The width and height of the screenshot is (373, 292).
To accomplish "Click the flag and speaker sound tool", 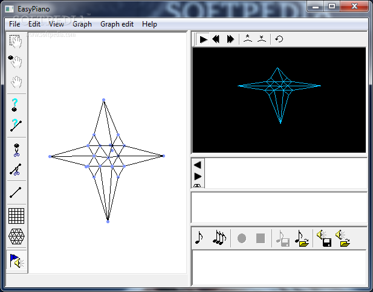I will click(16, 261).
